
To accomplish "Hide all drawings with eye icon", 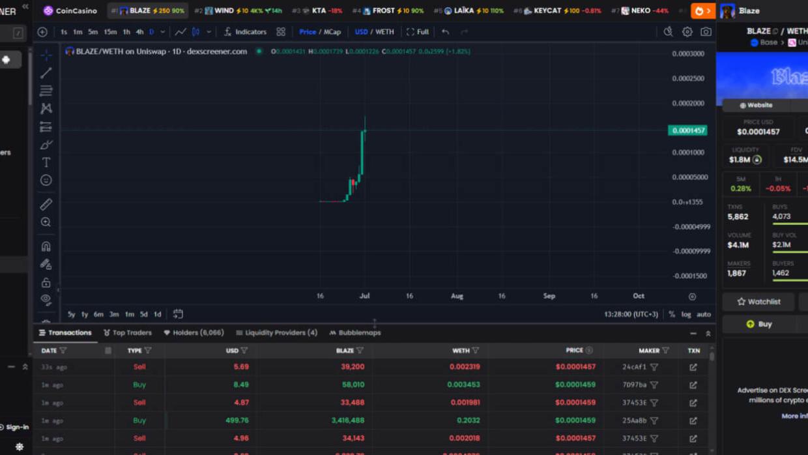I will coord(46,300).
